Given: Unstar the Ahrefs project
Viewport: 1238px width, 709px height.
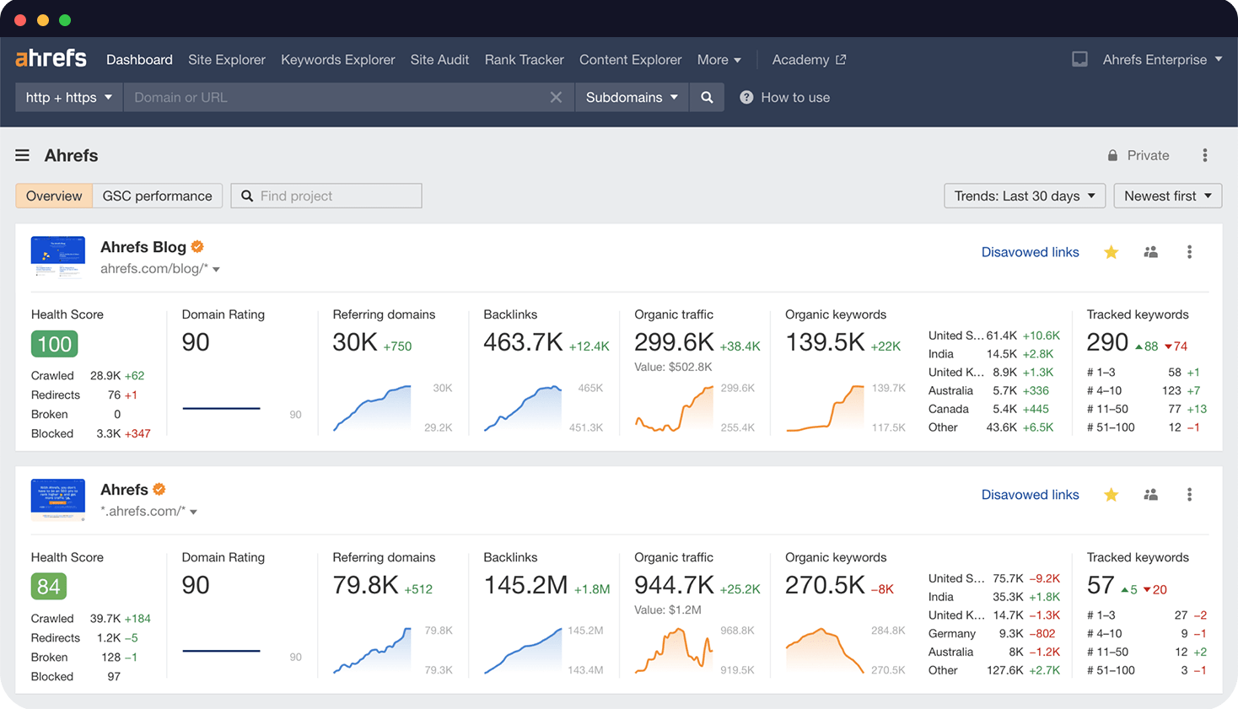Looking at the screenshot, I should pos(1112,495).
